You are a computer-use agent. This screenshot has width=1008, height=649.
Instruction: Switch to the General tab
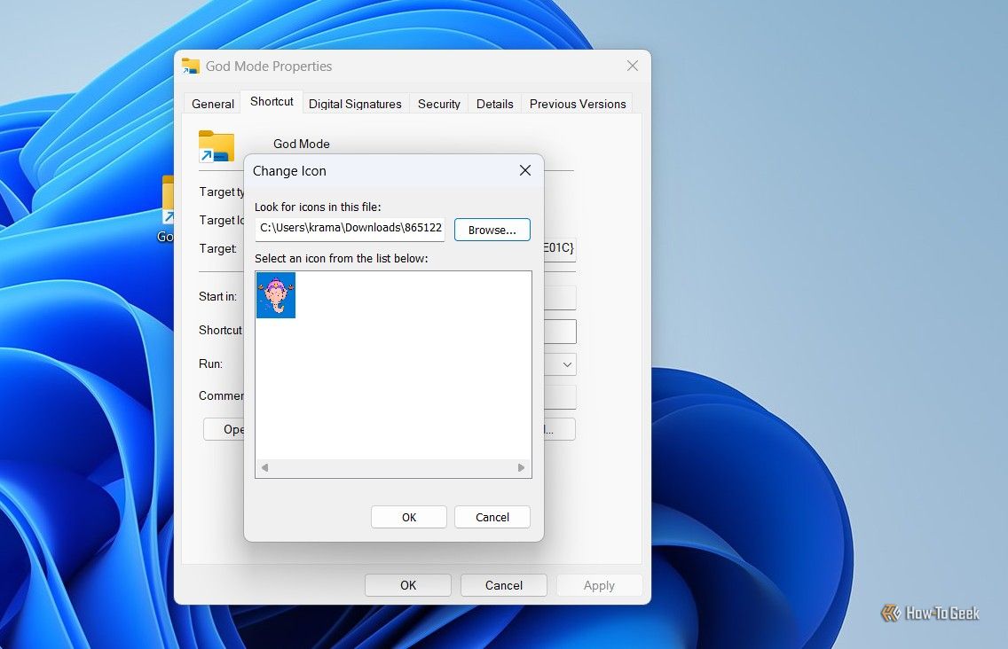pyautogui.click(x=213, y=104)
